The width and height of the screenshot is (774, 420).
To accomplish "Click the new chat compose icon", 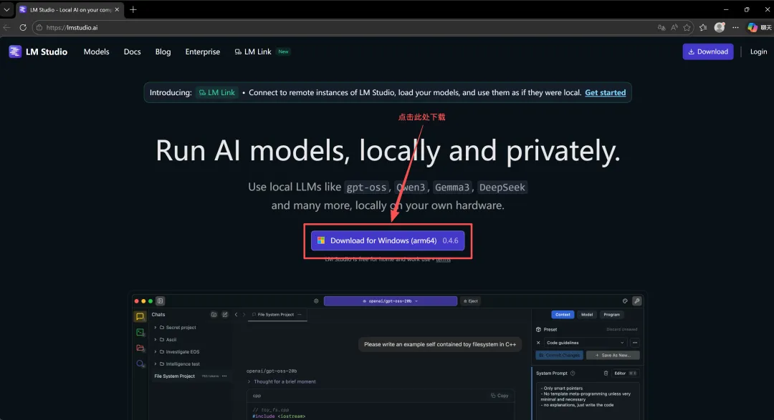I will tap(225, 315).
